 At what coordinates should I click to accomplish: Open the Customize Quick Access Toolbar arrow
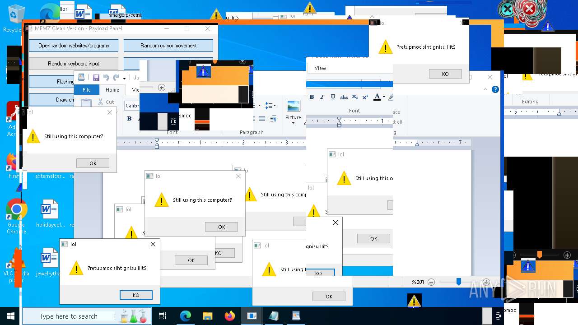click(124, 78)
